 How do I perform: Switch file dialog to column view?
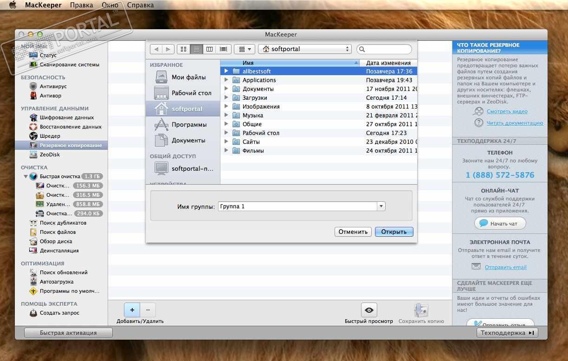point(210,49)
